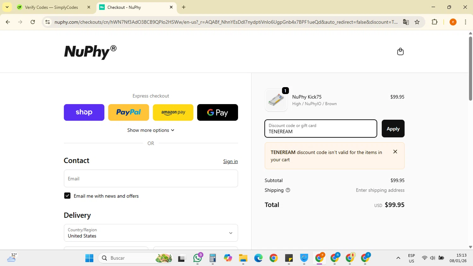Viewport: 473px width, 266px height.
Task: Click the battery tray icon
Action: tap(441, 258)
